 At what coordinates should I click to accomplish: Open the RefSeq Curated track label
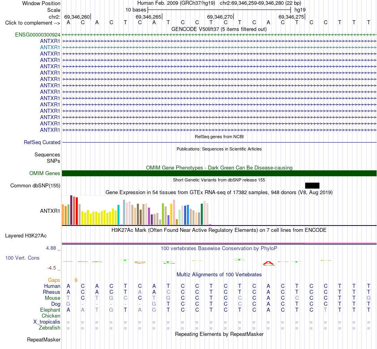(x=42, y=143)
